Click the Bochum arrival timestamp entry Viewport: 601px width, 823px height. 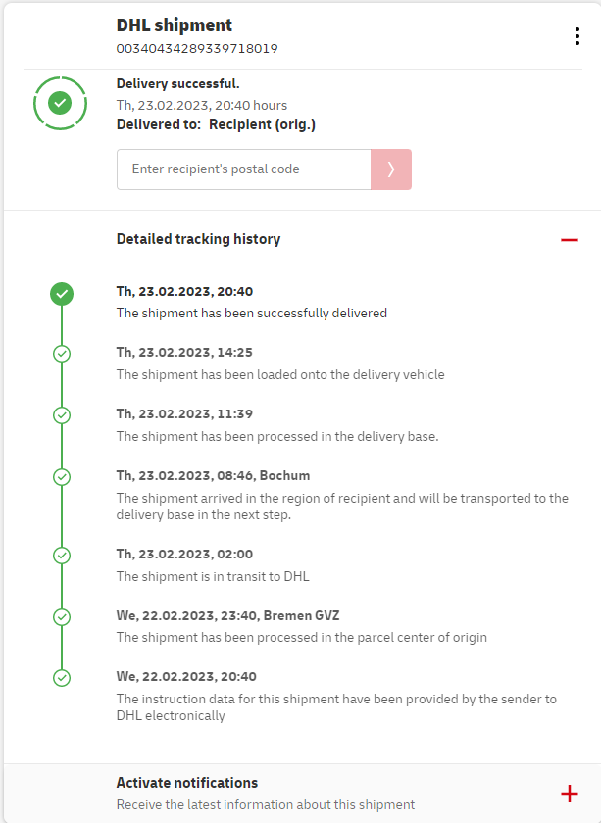tap(213, 476)
